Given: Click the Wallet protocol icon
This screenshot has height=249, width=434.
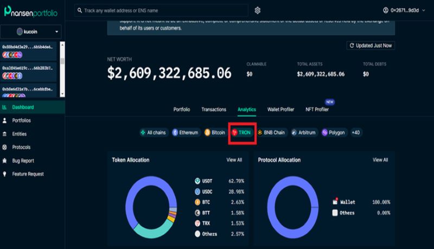Looking at the screenshot, I should click(x=335, y=201).
